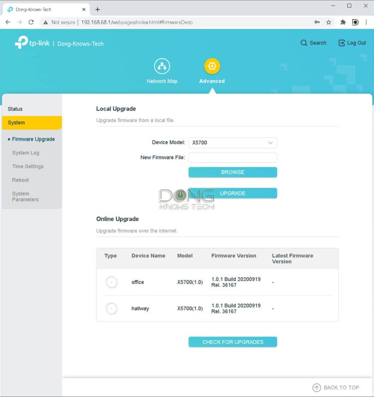Click the Not secure warning icon
This screenshot has width=374, height=397.
pos(45,22)
